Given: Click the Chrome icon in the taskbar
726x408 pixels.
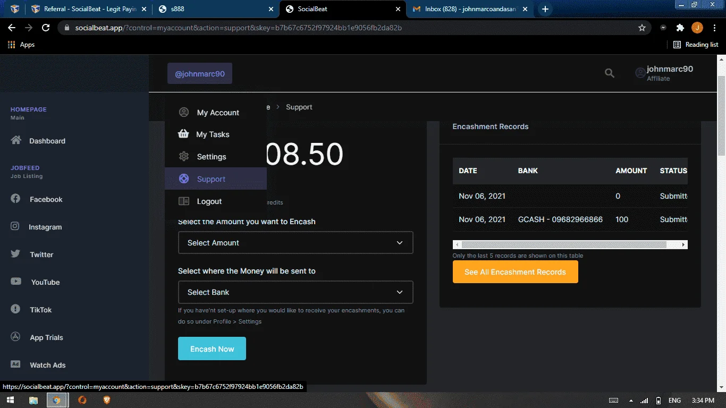Looking at the screenshot, I should point(57,400).
